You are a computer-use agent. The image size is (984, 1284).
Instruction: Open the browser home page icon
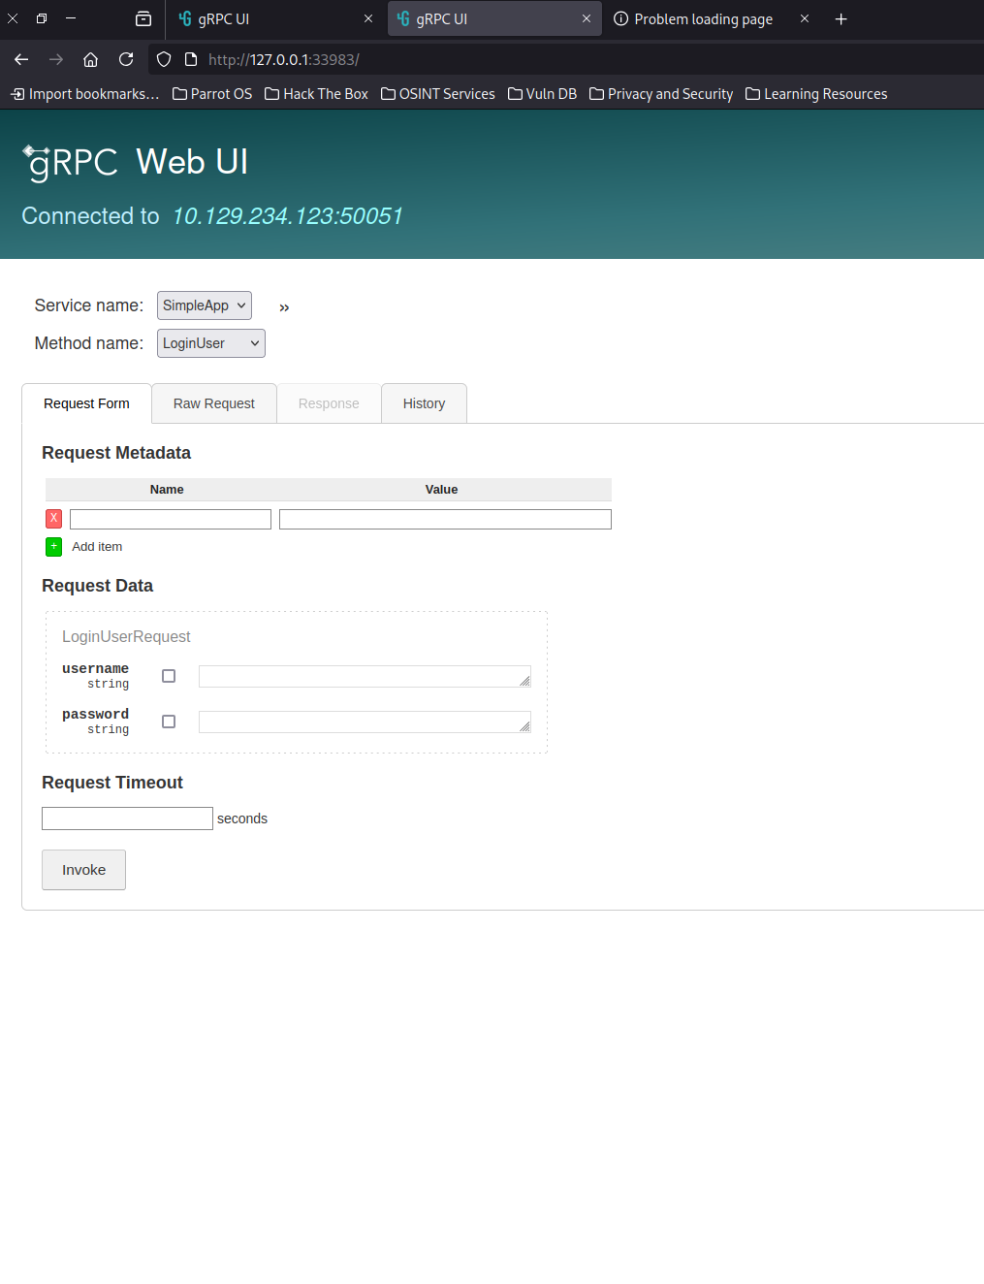pos(91,59)
